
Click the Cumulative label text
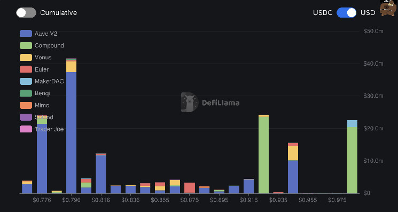coord(59,13)
